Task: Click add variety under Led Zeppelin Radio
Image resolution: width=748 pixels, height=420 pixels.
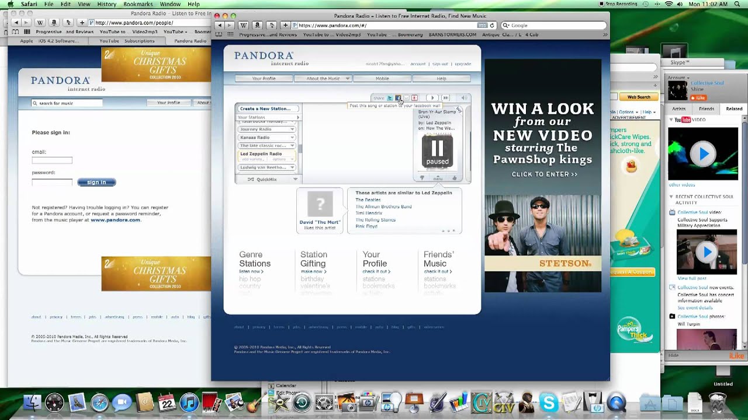Action: coord(252,159)
